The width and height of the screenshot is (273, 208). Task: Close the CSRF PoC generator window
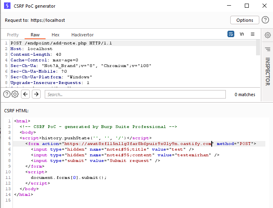click(x=265, y=6)
